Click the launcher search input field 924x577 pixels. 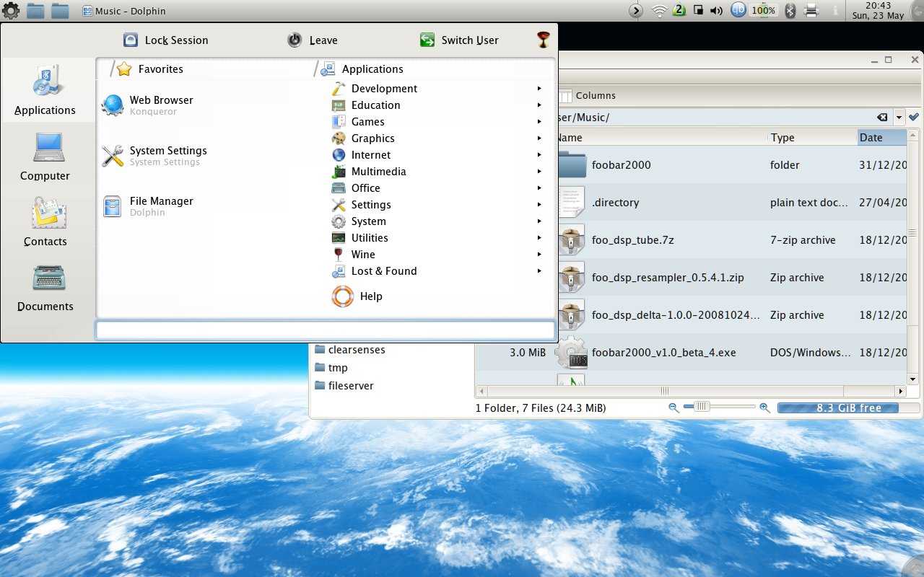pos(325,330)
